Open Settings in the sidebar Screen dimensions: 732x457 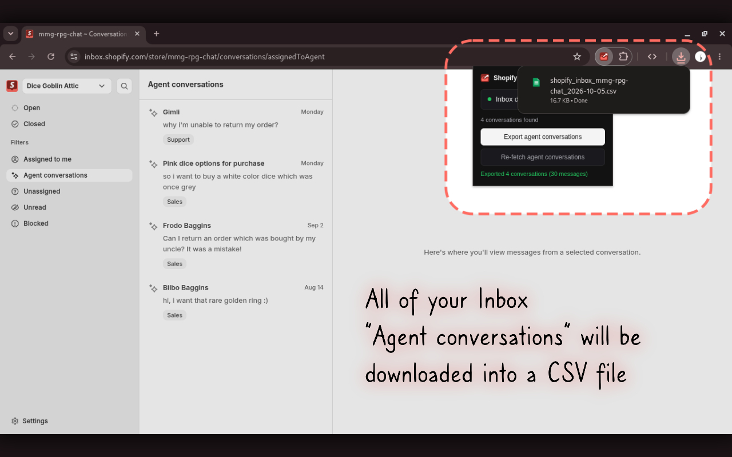tap(30, 421)
